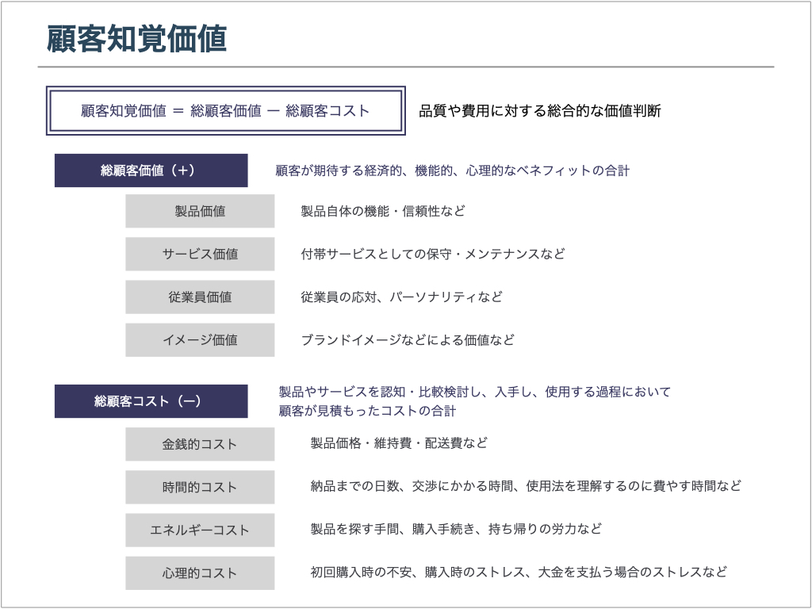Click the text 従業員の応対、パーソナリティなど
The image size is (812, 609).
(x=402, y=297)
